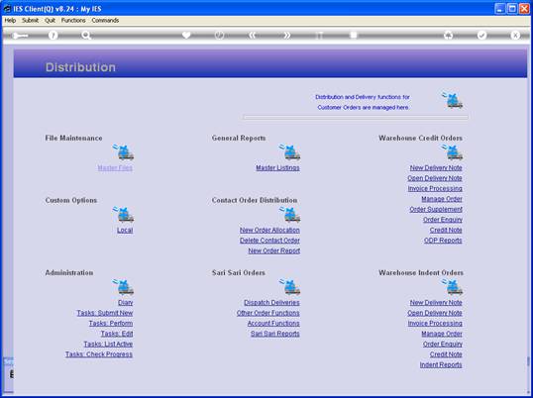Open the ODP Reports link

(443, 241)
